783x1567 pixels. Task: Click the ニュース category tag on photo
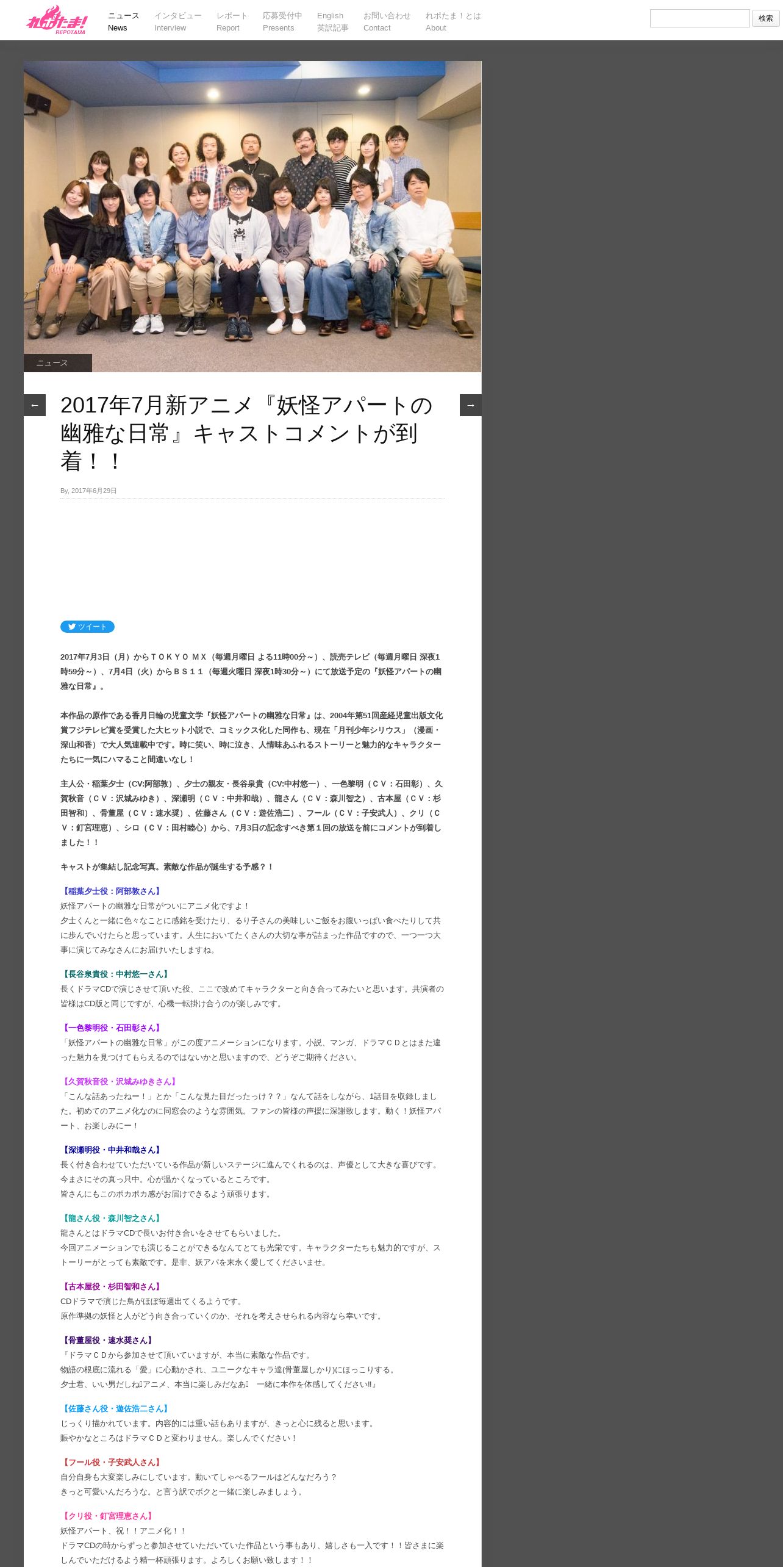point(58,363)
